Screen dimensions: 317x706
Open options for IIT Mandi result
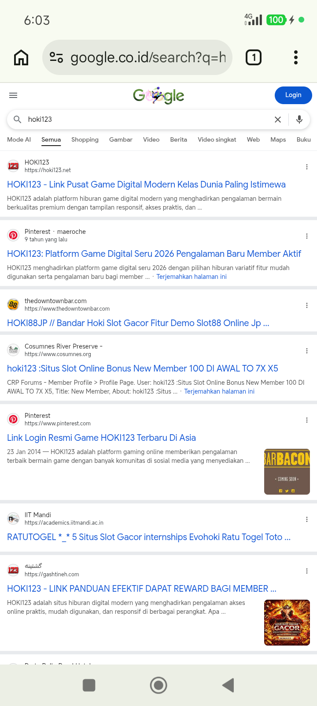pos(307,519)
